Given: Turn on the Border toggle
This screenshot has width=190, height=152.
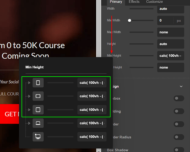Looking at the screenshot, I should (179, 124).
